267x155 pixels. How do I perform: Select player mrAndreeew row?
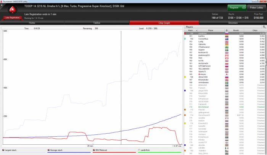225,82
